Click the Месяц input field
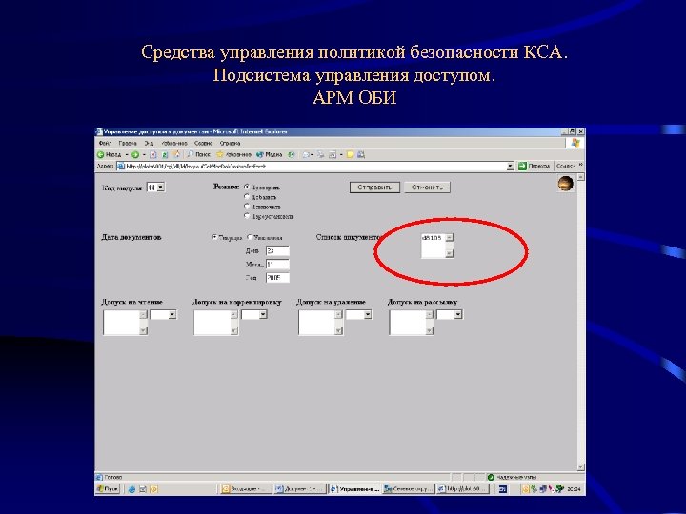The width and height of the screenshot is (686, 514). pos(277,264)
